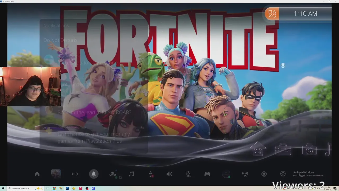Click the taskbar clock and date

[328, 188]
